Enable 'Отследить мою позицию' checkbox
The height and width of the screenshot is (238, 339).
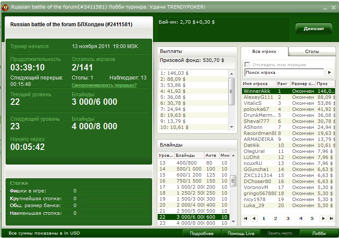pos(247,64)
